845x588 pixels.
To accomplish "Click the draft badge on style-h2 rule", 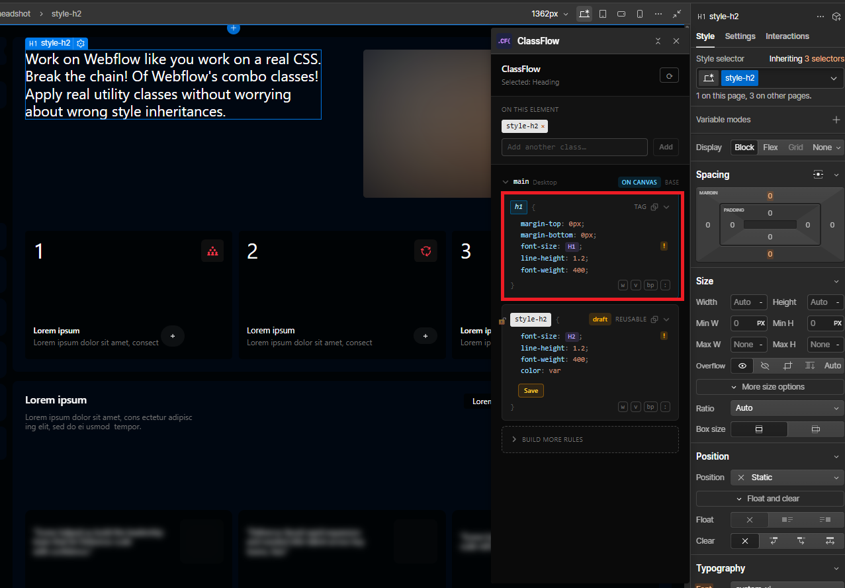I will (x=600, y=319).
